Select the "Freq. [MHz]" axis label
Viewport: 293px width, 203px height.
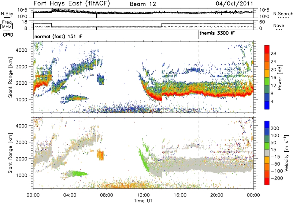pos(7,25)
